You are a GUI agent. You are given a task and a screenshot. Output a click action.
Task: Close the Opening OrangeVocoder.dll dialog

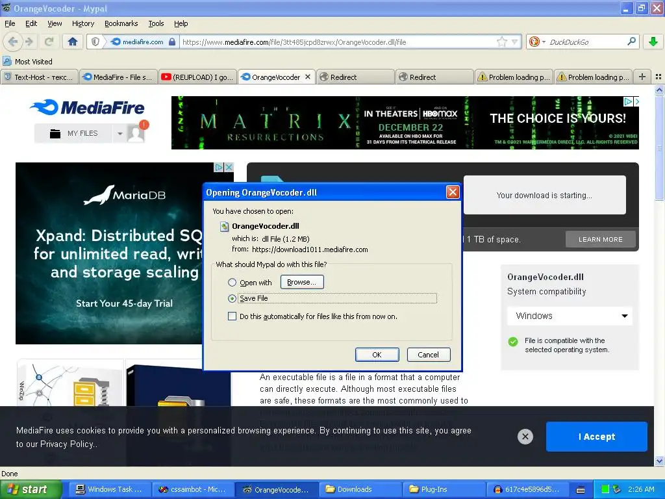click(x=453, y=192)
